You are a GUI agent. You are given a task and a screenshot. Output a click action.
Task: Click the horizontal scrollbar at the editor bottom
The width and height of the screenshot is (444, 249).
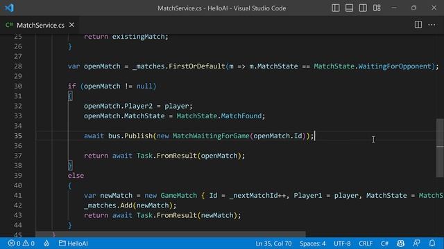pos(171,234)
